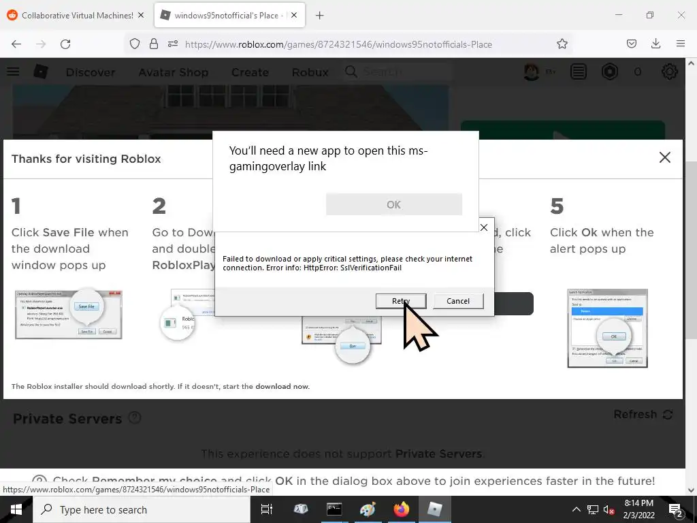
Task: Click the Windows Start button
Action: 16,509
